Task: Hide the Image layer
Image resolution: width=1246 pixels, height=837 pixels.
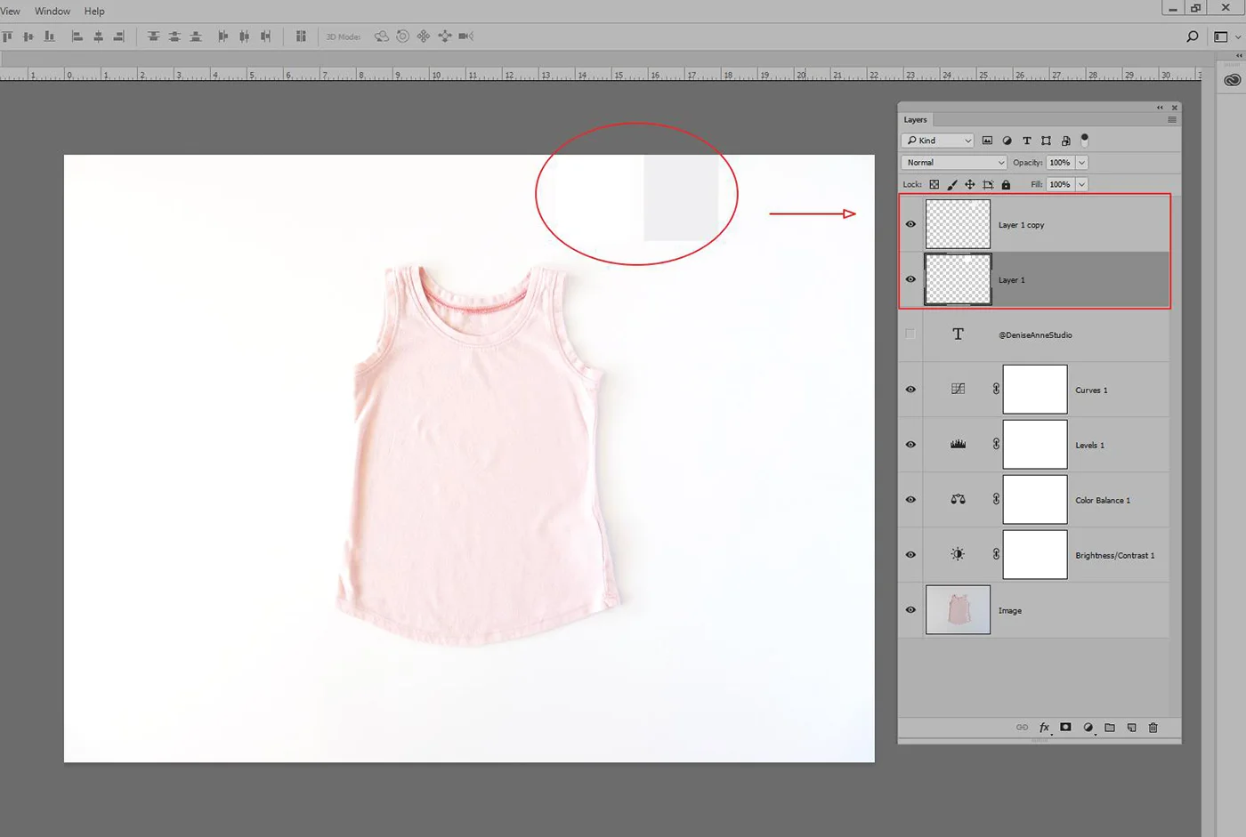Action: (x=910, y=610)
